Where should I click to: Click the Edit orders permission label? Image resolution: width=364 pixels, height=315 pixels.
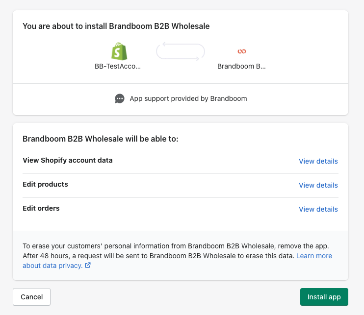pos(41,208)
